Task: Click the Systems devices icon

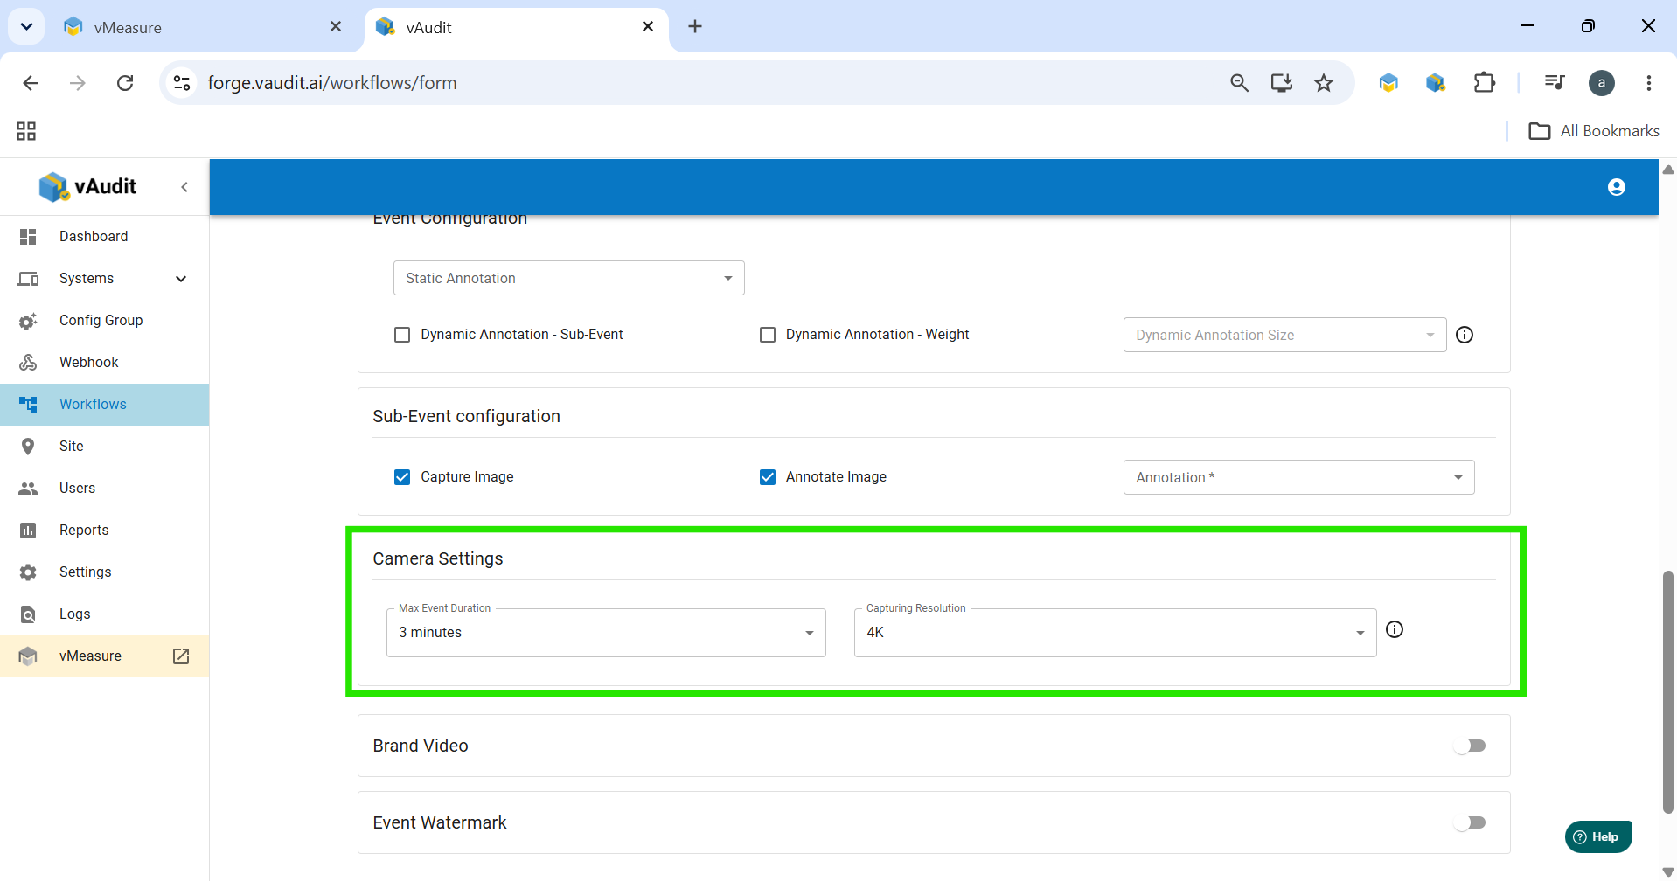Action: click(x=28, y=279)
